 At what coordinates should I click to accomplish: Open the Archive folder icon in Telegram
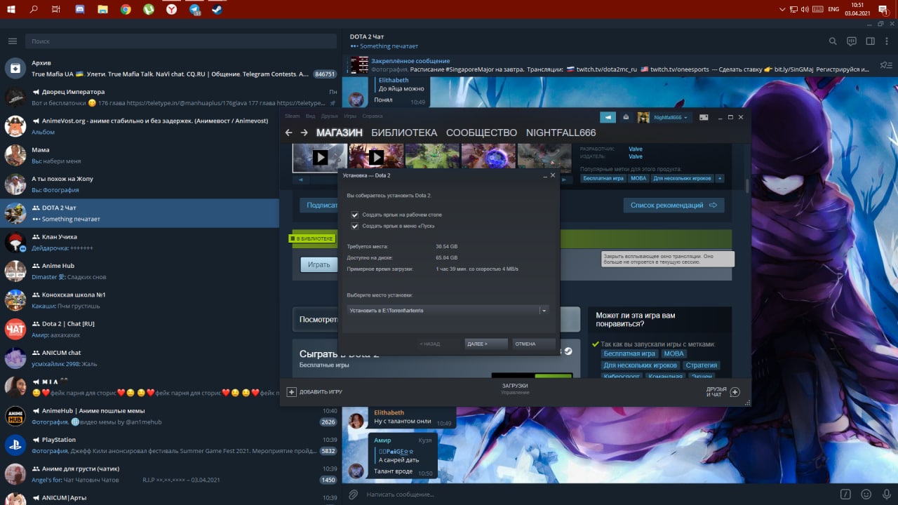15,68
